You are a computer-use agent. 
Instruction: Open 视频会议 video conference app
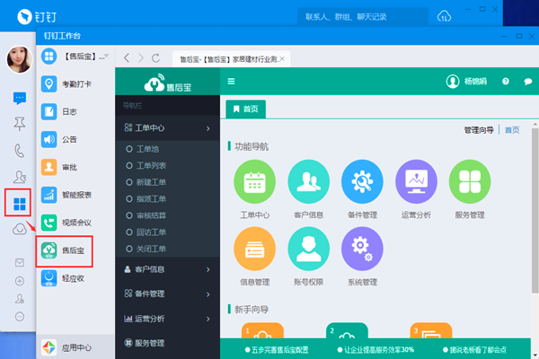pos(67,223)
